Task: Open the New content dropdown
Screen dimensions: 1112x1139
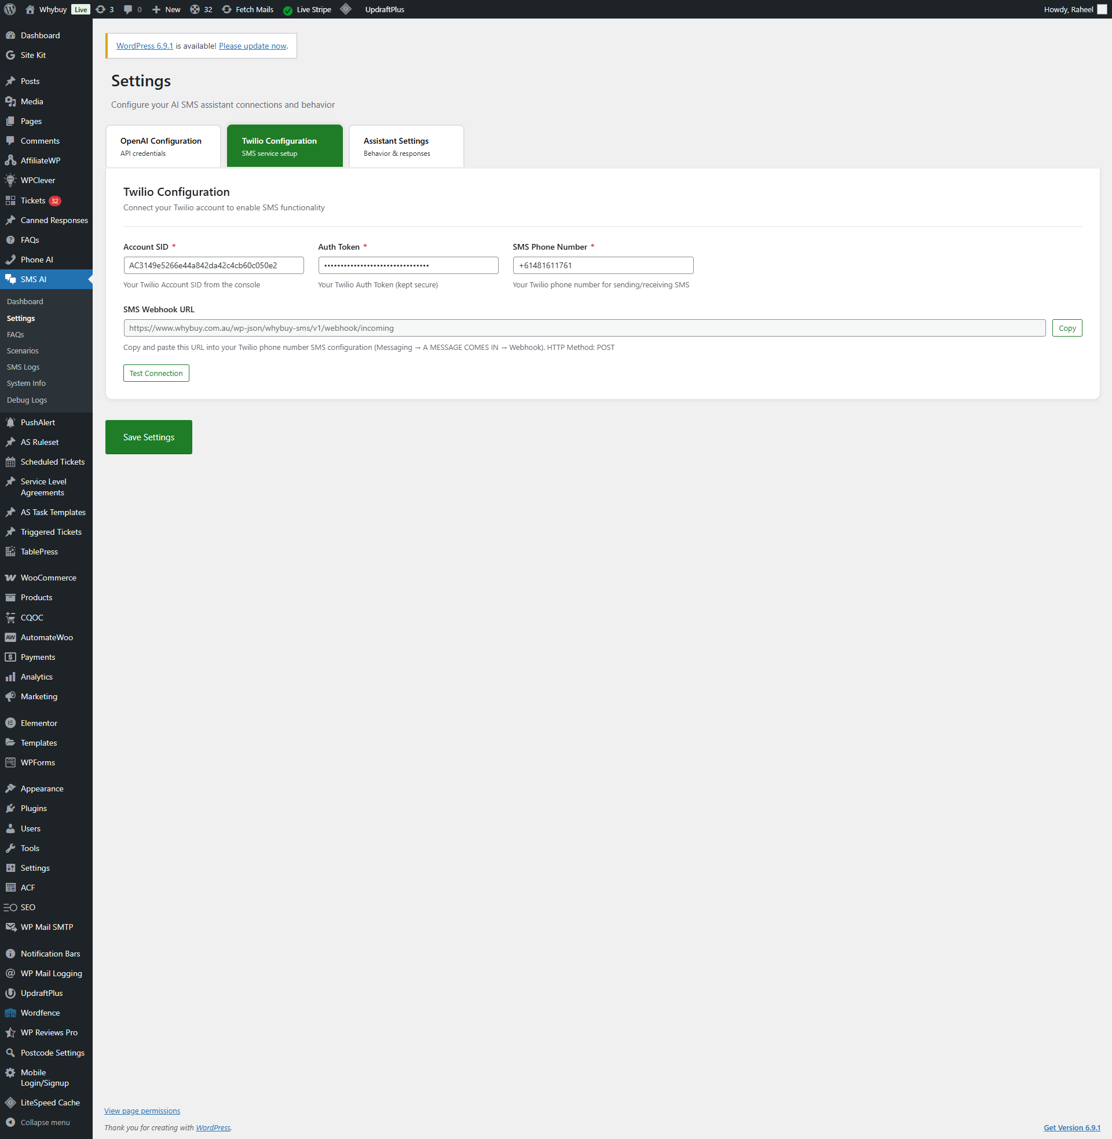Action: click(x=166, y=9)
